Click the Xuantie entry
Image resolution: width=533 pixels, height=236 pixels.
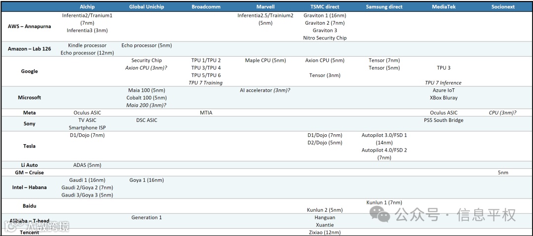pos(325,225)
